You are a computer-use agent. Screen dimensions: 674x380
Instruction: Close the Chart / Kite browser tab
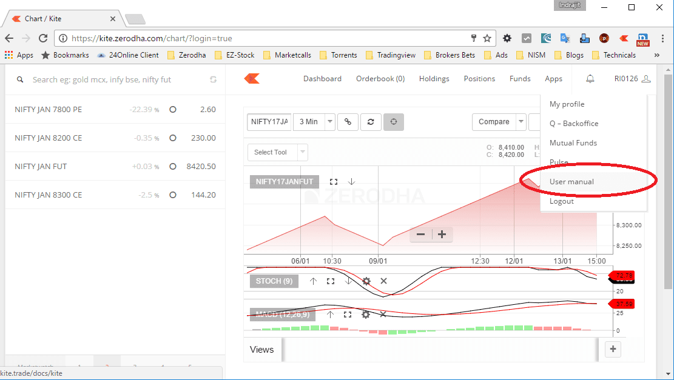click(x=113, y=19)
